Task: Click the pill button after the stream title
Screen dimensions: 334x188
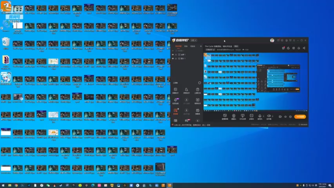Action: pos(236,46)
